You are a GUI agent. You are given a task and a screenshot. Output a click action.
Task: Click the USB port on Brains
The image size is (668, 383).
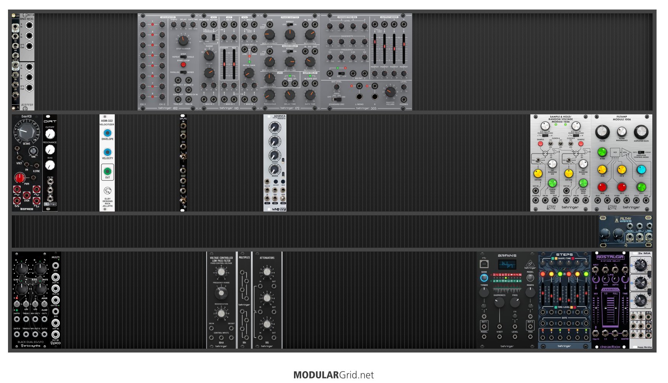(484, 263)
